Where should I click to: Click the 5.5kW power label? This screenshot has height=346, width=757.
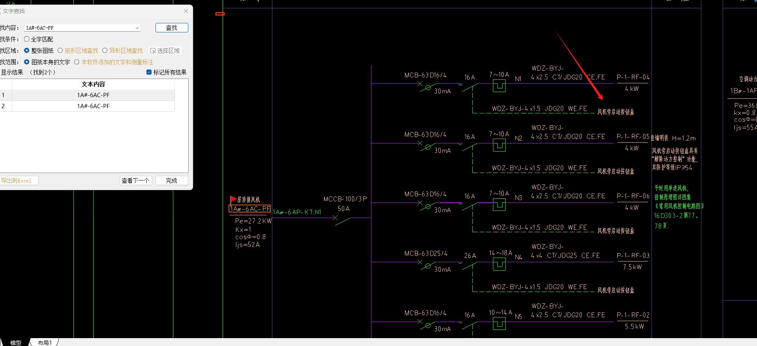tap(634, 327)
